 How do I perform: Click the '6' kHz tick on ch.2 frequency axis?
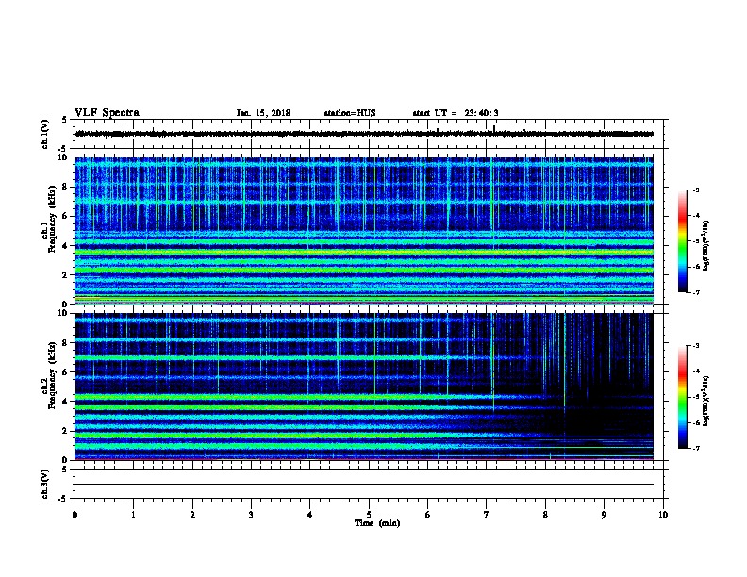[x=65, y=372]
